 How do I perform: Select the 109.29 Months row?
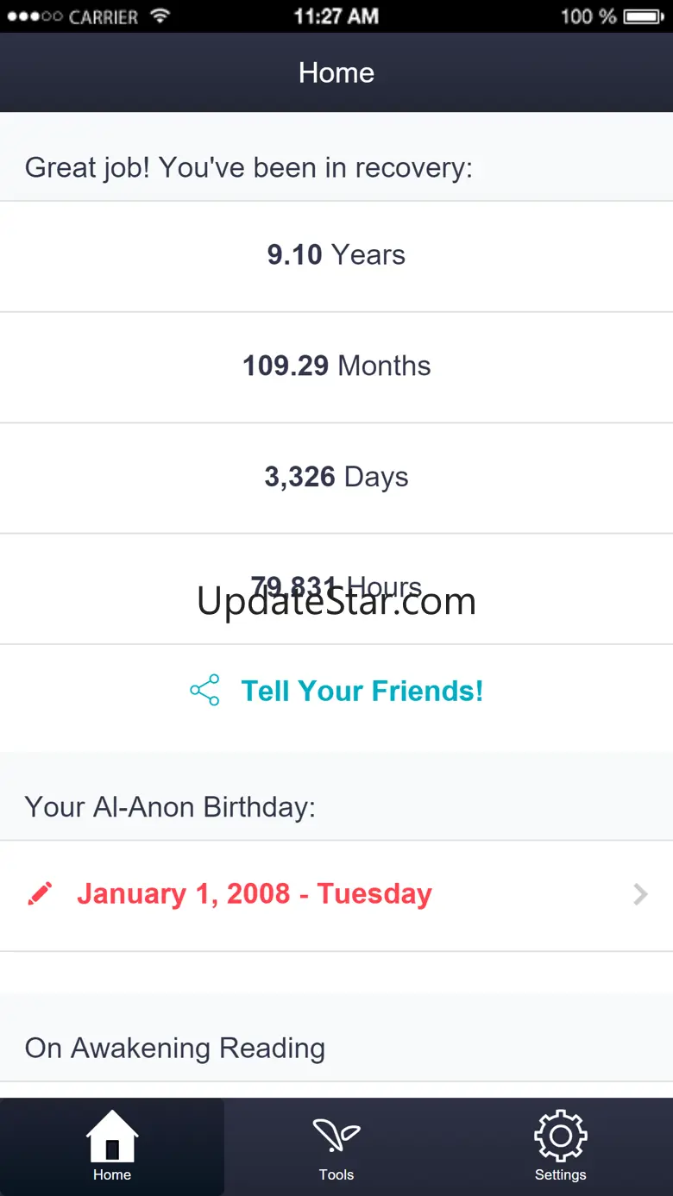(x=336, y=366)
